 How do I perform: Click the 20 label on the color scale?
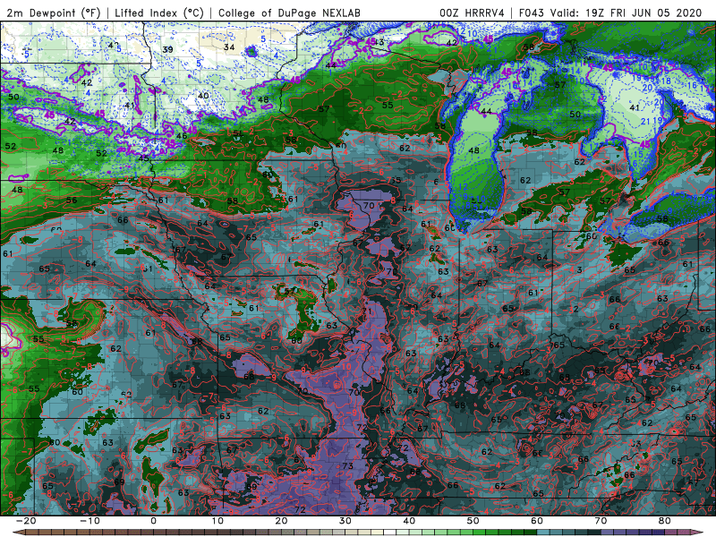pos(281,521)
